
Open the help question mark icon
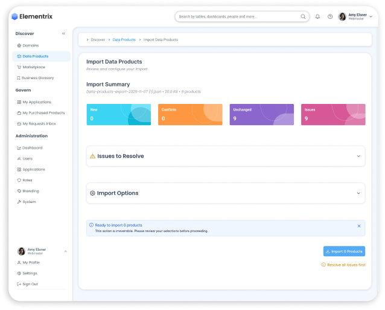(330, 17)
